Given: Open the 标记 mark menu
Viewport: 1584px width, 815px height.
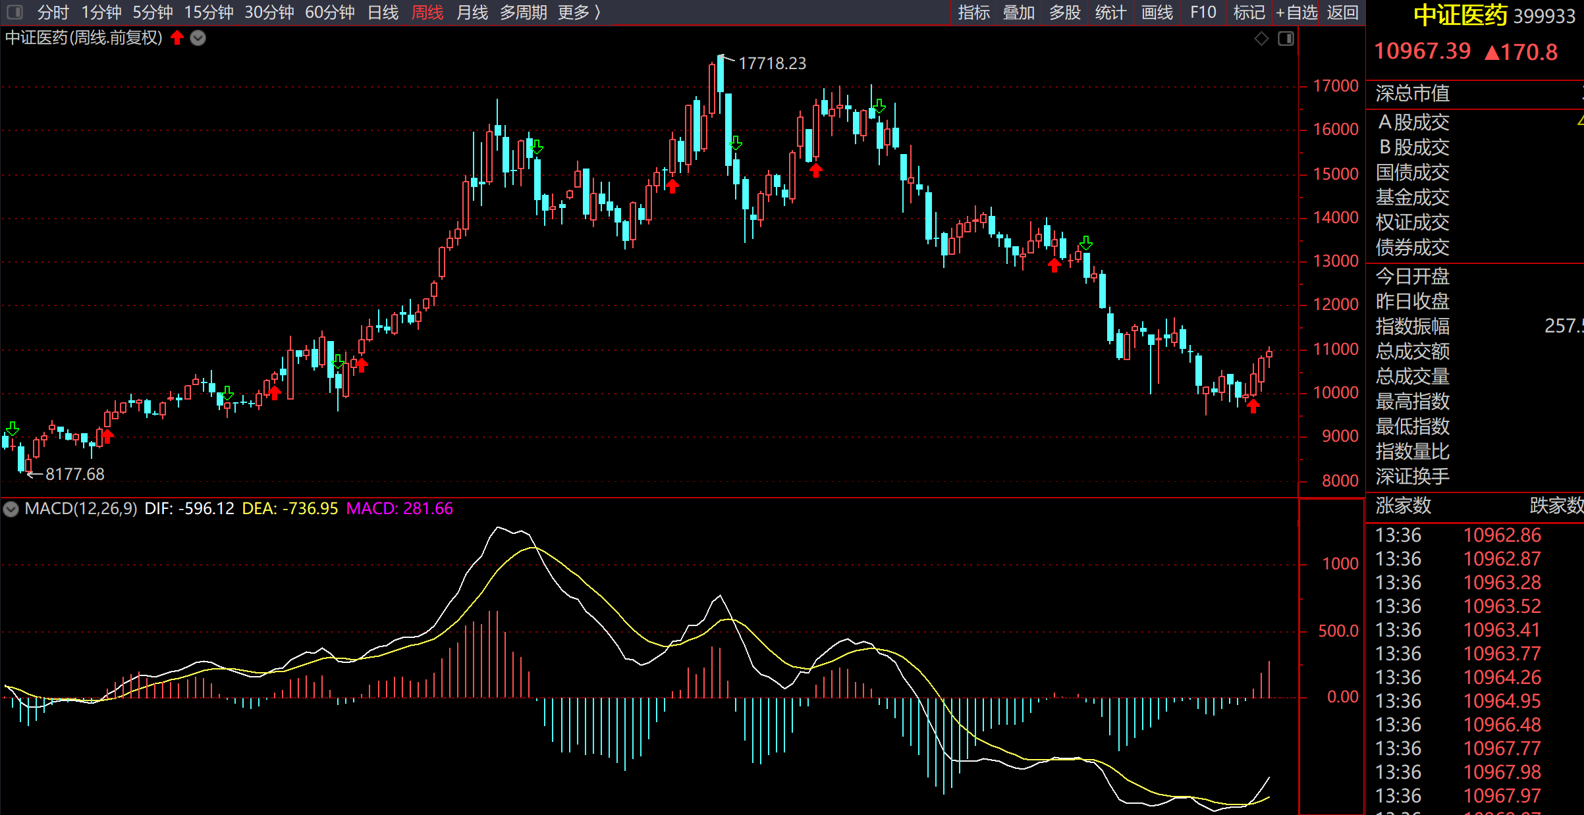Looking at the screenshot, I should point(1249,13).
